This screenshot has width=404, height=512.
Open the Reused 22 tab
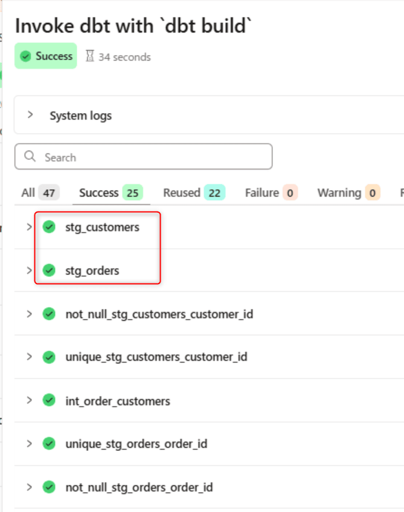[194, 193]
